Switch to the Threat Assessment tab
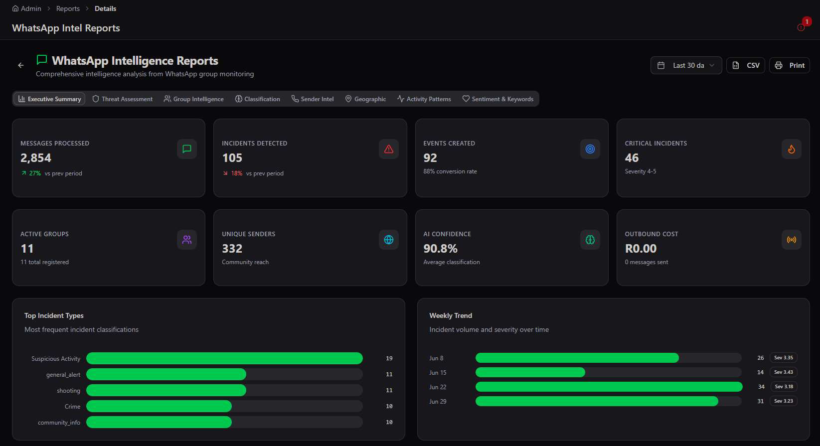This screenshot has width=820, height=446. tap(123, 99)
